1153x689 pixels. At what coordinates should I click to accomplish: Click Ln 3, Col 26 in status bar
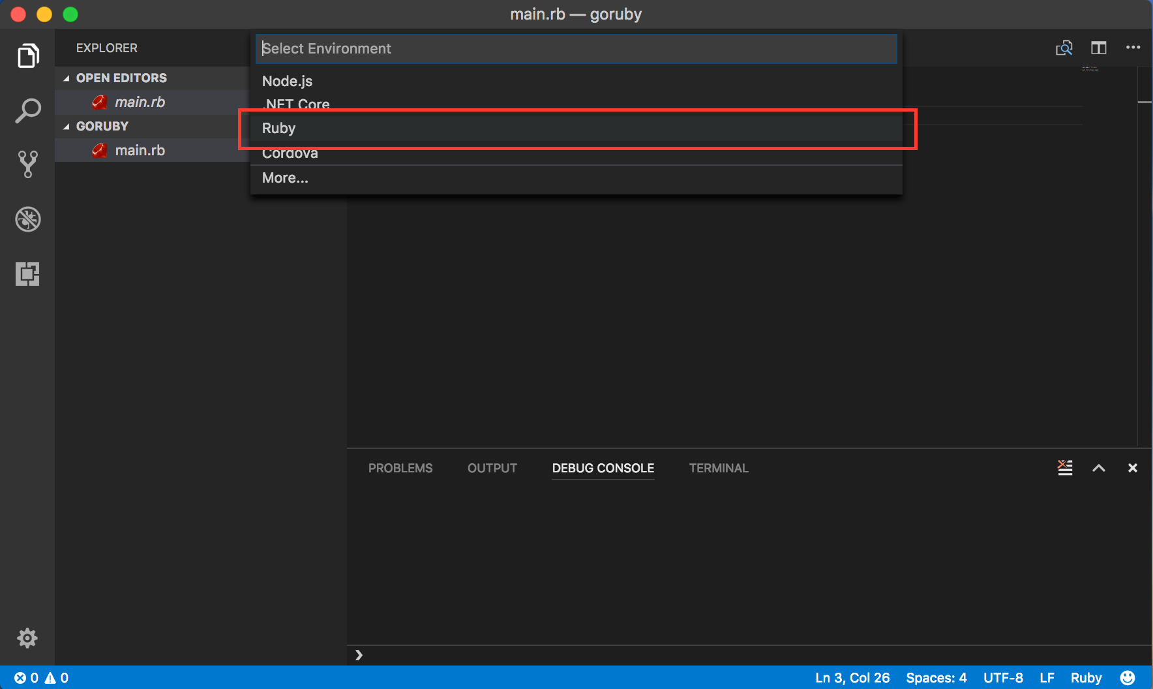click(x=852, y=678)
